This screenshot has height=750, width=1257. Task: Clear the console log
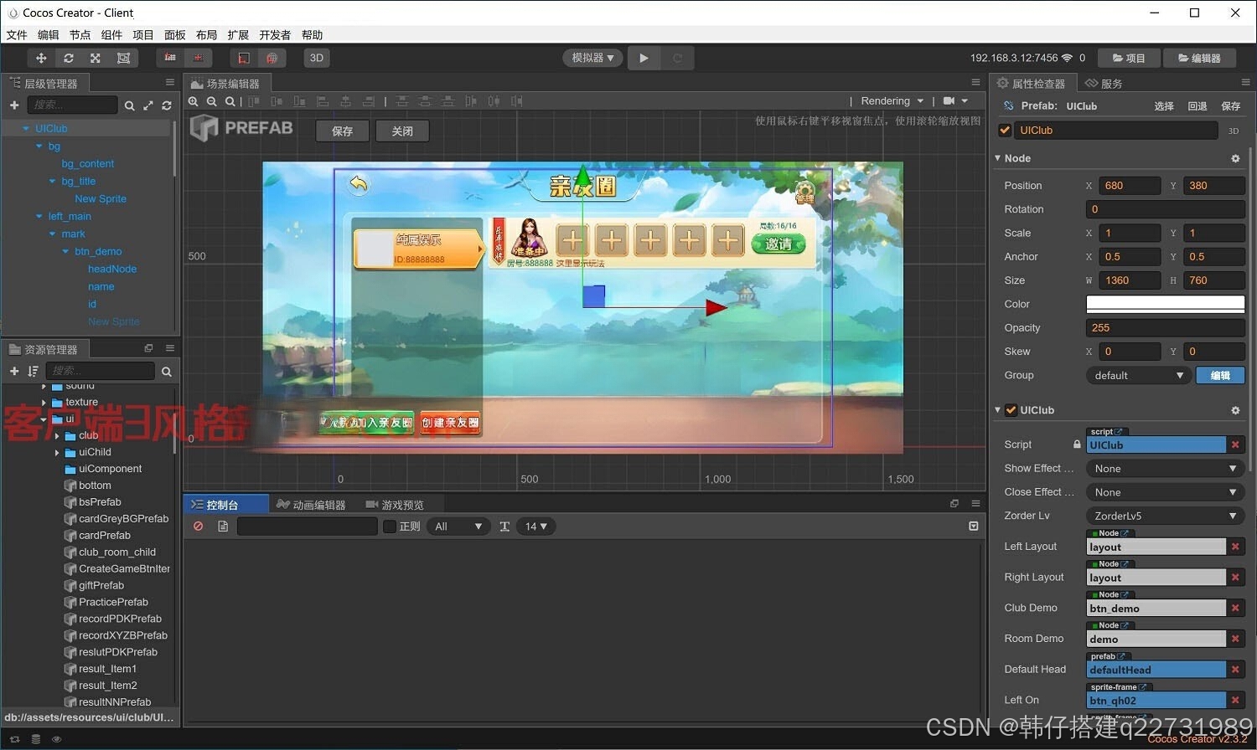[x=199, y=527]
